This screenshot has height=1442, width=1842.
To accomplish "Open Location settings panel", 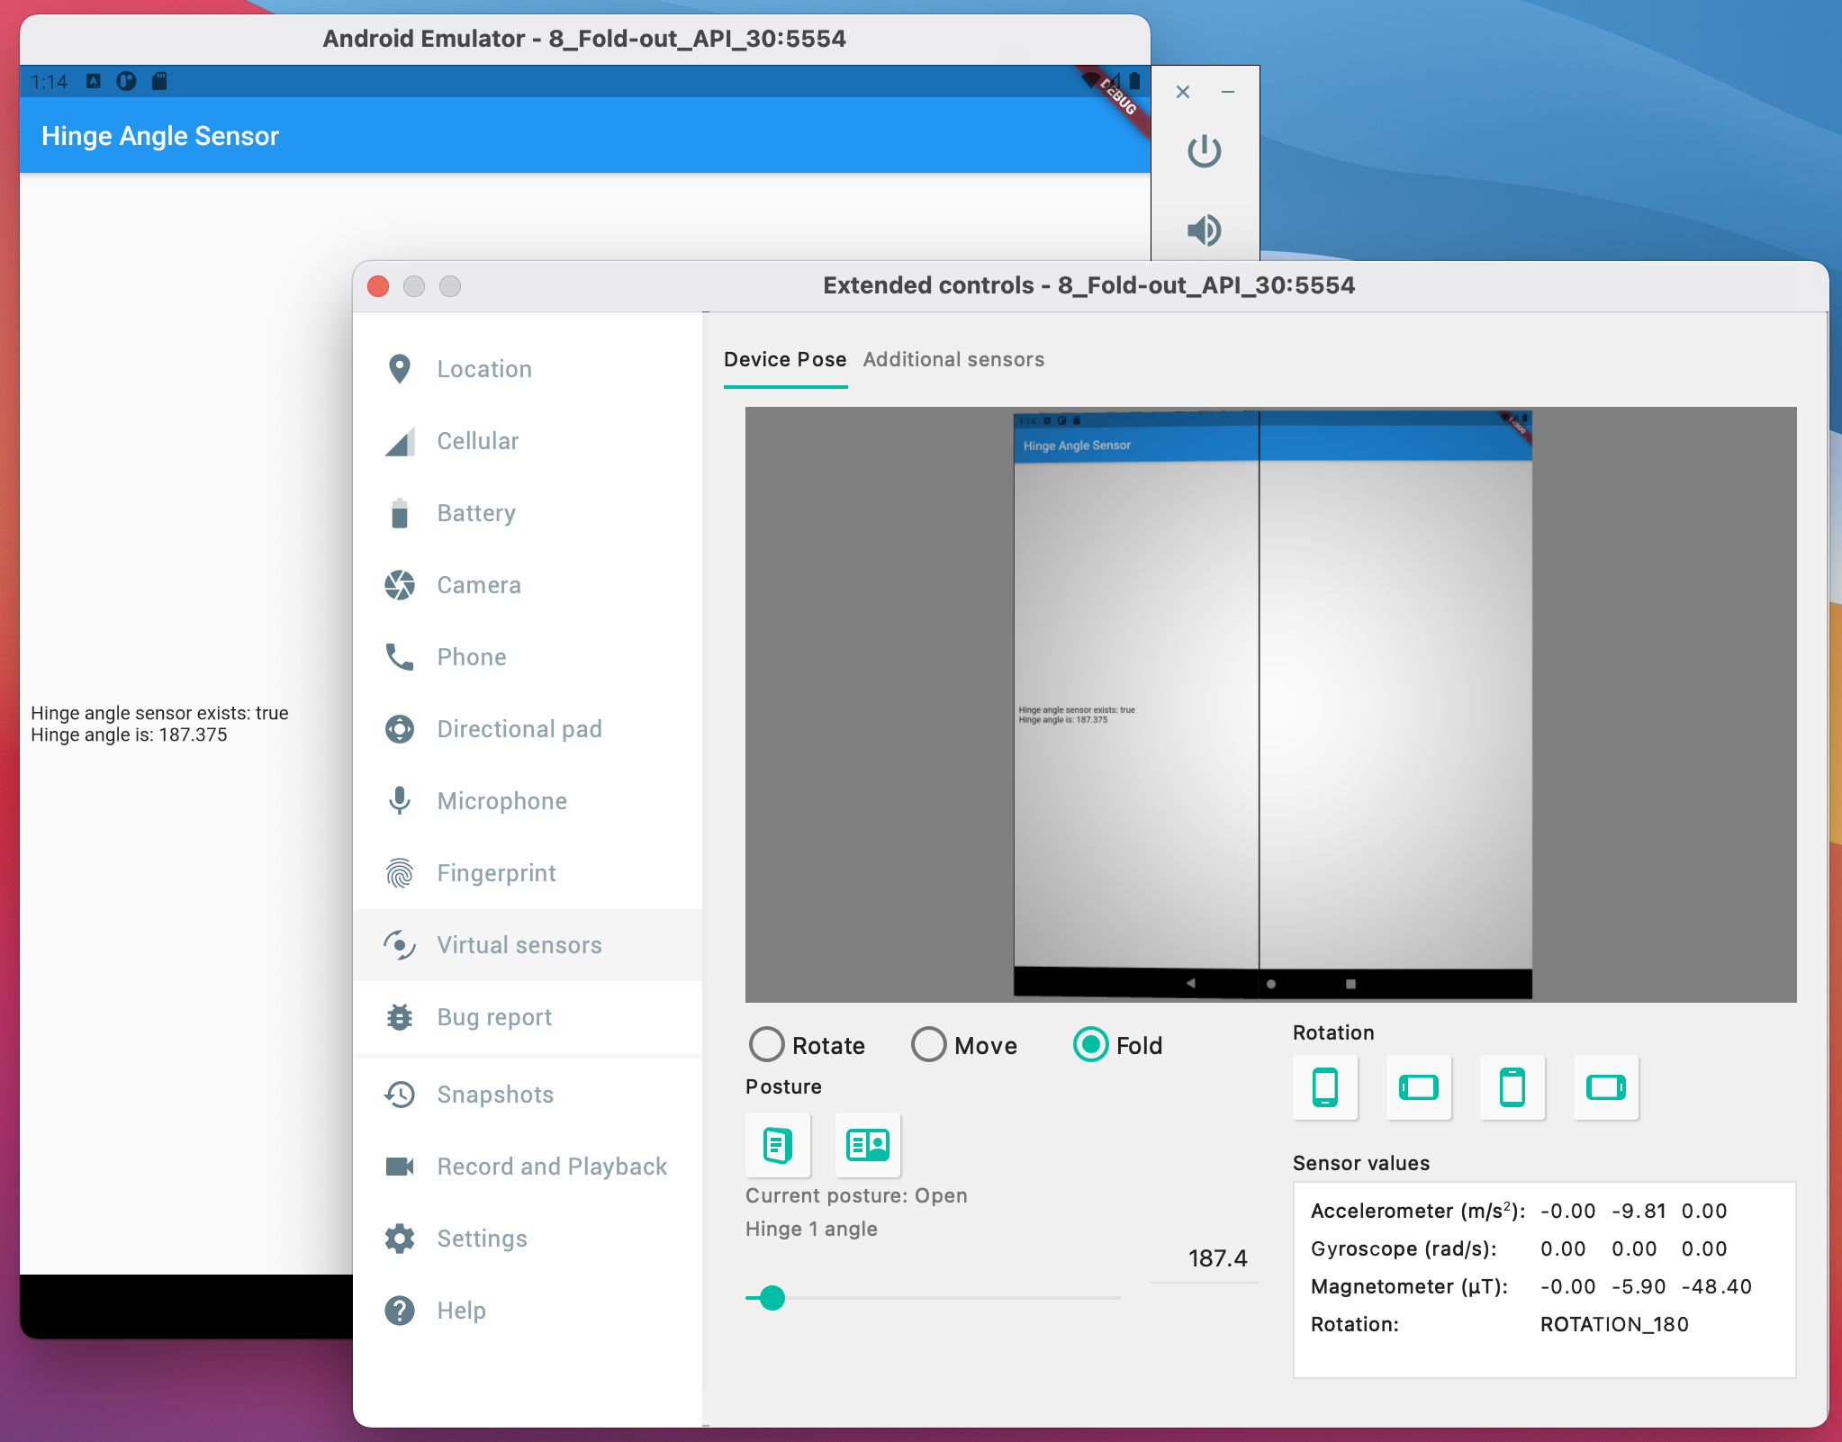I will (x=484, y=367).
